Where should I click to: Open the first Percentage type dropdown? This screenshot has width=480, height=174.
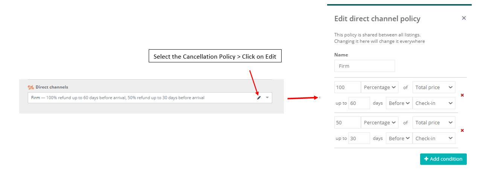pyautogui.click(x=379, y=87)
